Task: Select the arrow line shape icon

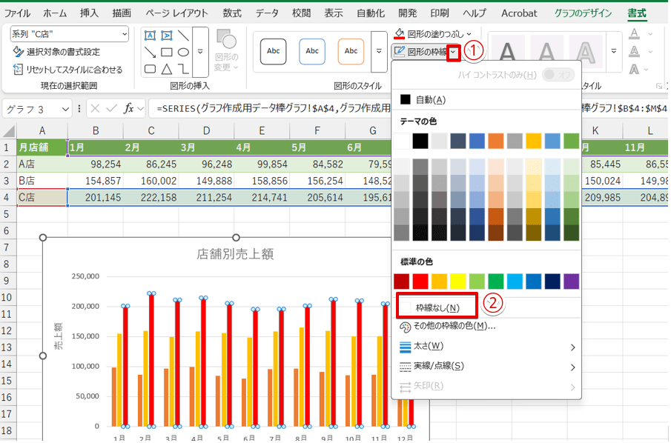Action: pyautogui.click(x=150, y=52)
